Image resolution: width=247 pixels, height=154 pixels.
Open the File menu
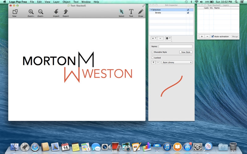(x=32, y=2)
